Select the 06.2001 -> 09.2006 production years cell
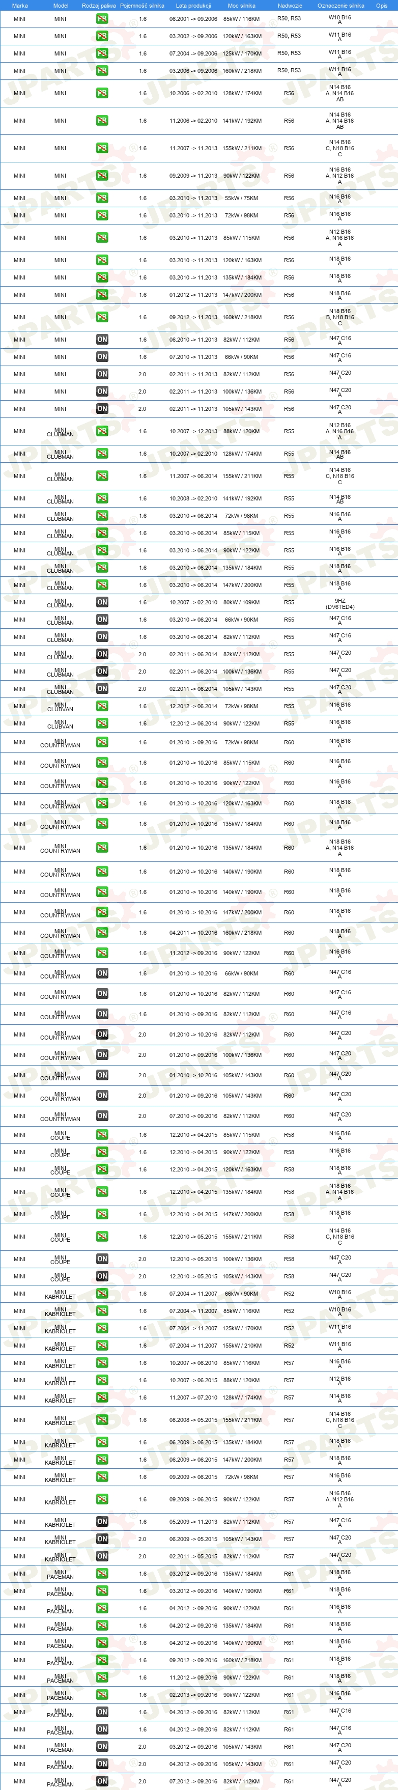Image resolution: width=398 pixels, height=1790 pixels. [x=193, y=19]
